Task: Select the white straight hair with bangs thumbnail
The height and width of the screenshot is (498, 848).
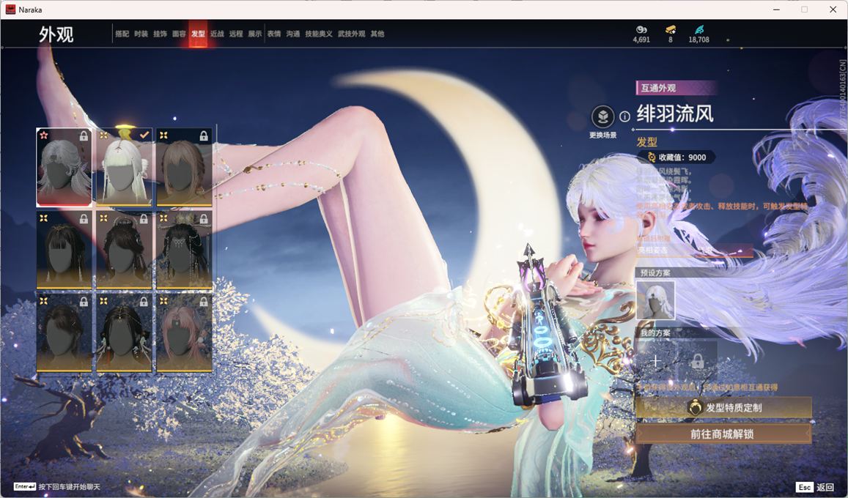Action: click(124, 168)
